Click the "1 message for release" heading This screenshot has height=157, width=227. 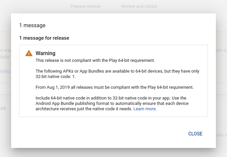pyautogui.click(x=44, y=38)
